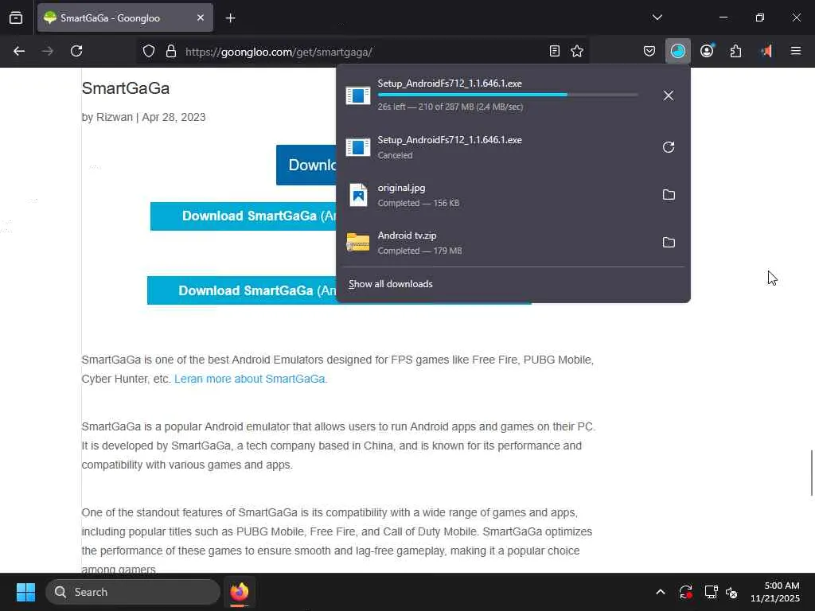This screenshot has height=611, width=815.
Task: Open Firefox account icon
Action: pyautogui.click(x=707, y=51)
